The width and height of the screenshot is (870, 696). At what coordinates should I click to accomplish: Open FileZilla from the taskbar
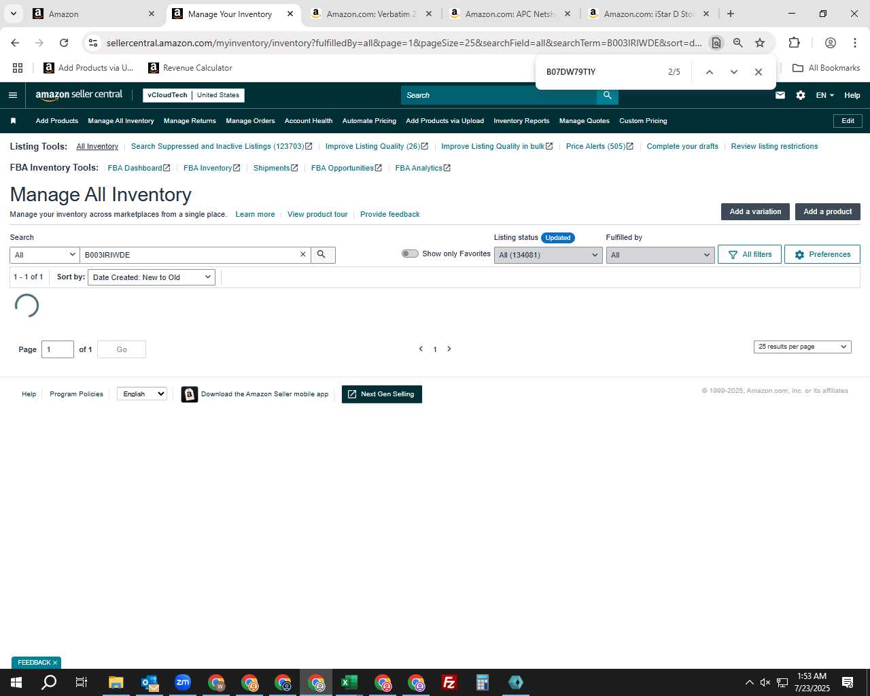click(449, 682)
